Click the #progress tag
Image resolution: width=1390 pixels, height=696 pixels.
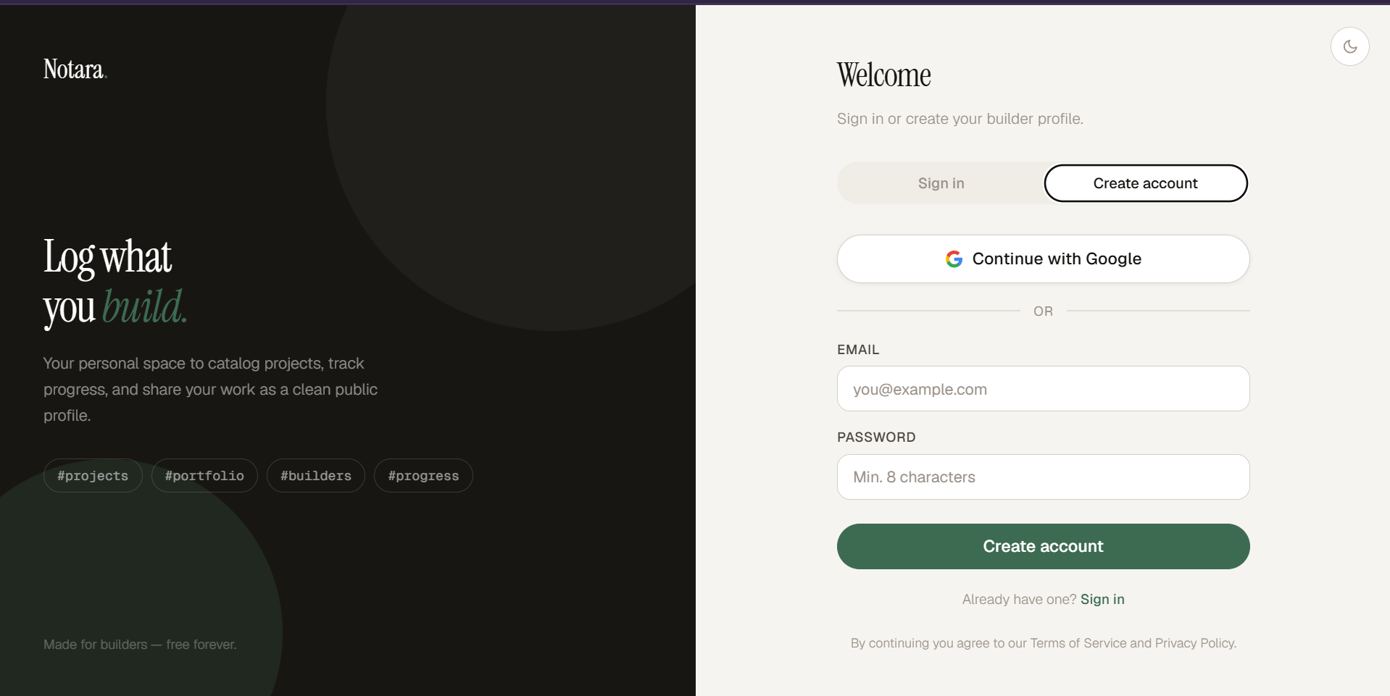[x=423, y=476]
